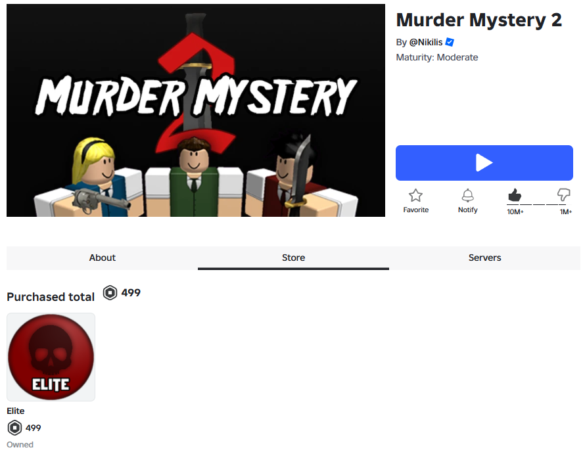This screenshot has height=454, width=585.
Task: Click the Purchased total label
Action: 51,297
